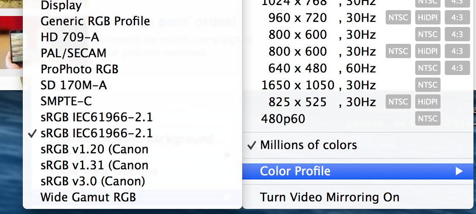Image resolution: width=476 pixels, height=214 pixels.
Task: Click the HiDPI badge on 960 x 720 row
Action: 427,18
